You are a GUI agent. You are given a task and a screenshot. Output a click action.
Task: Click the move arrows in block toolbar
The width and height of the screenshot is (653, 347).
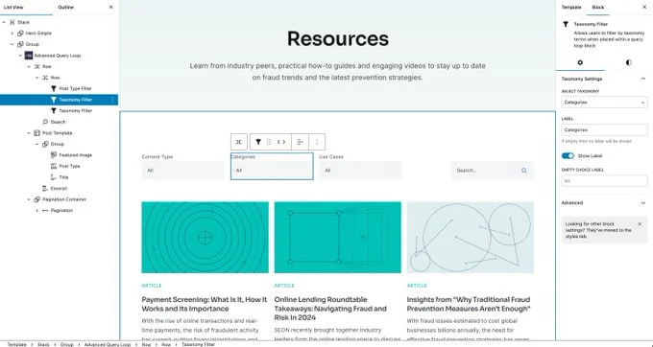tap(281, 142)
